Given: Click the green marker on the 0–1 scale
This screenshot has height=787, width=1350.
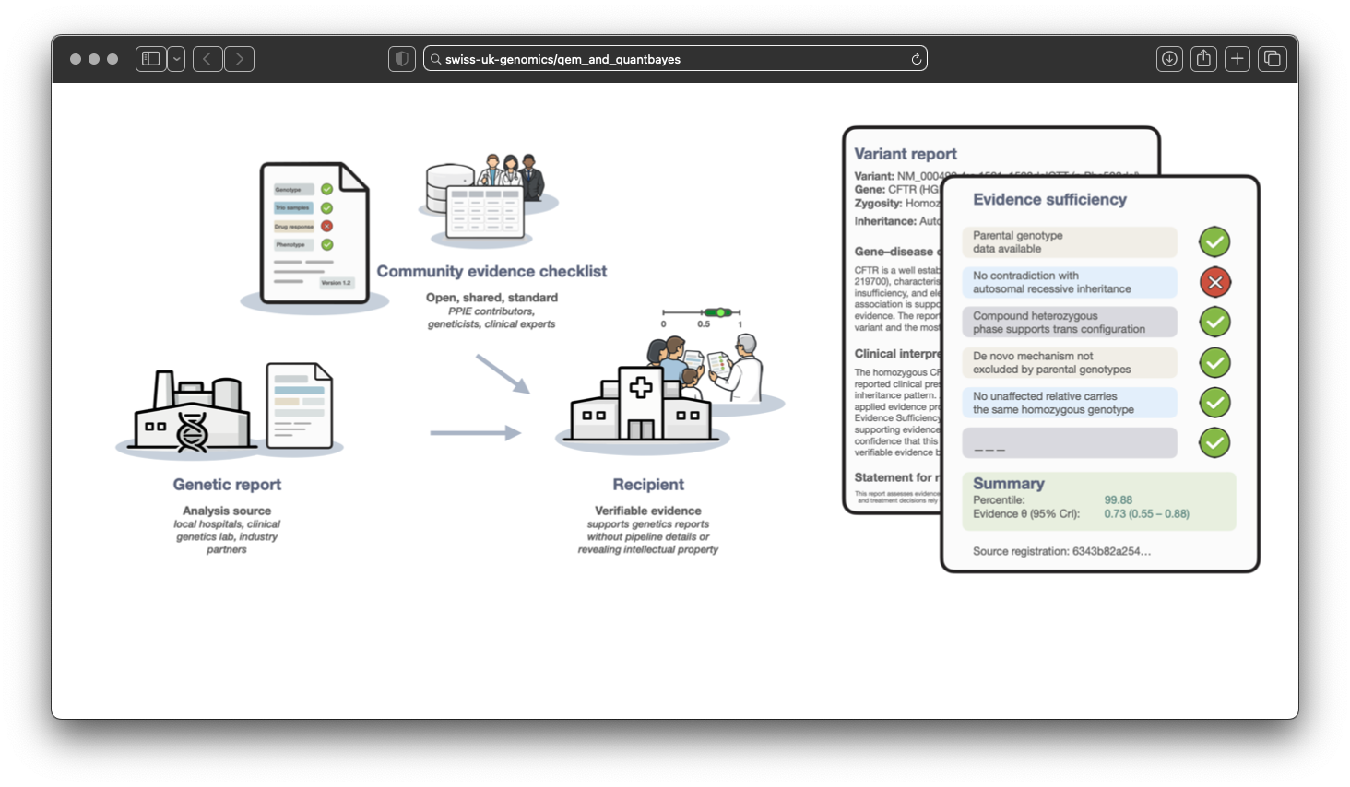Looking at the screenshot, I should point(719,312).
